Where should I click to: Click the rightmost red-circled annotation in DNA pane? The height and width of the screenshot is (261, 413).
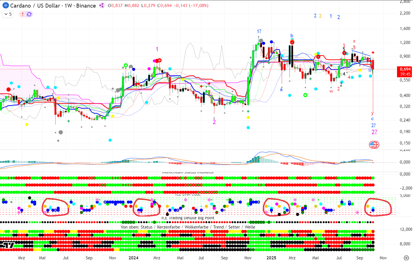tap(378, 207)
